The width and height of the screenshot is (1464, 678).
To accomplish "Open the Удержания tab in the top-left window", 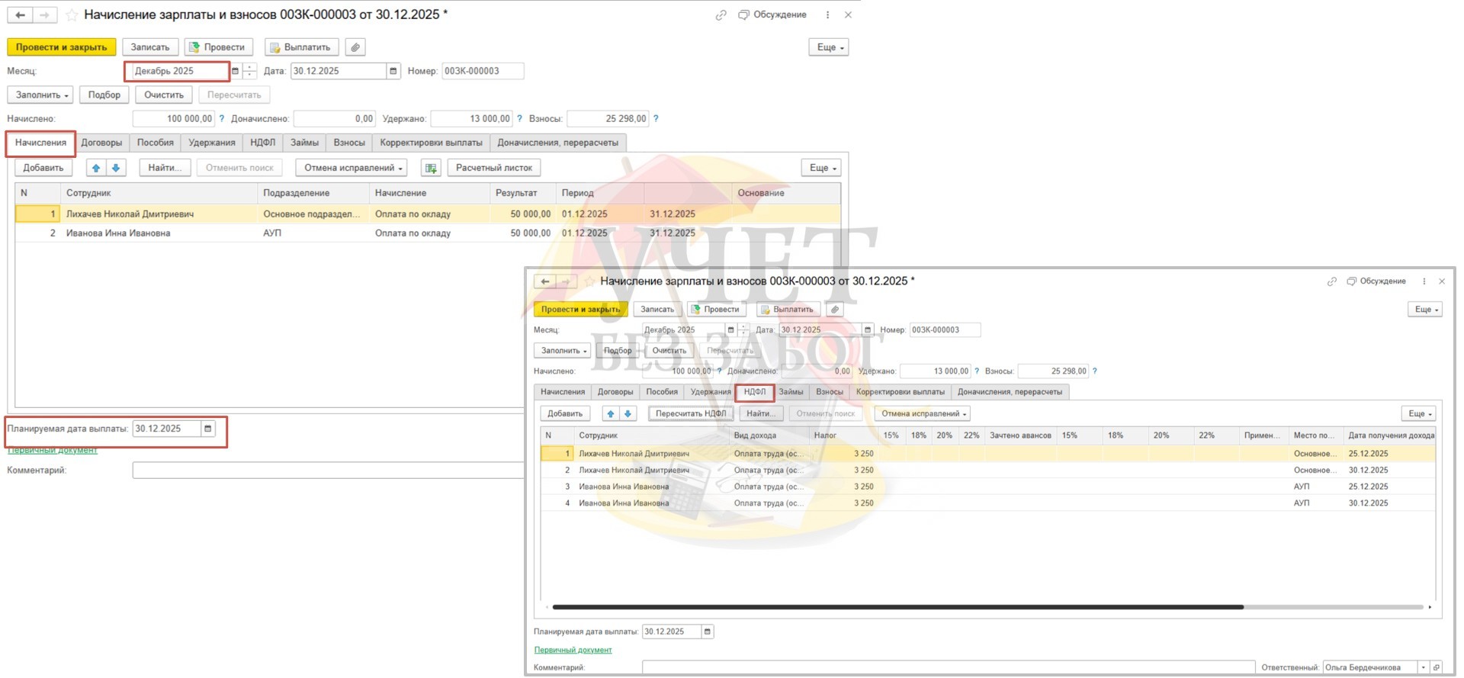I will (212, 143).
